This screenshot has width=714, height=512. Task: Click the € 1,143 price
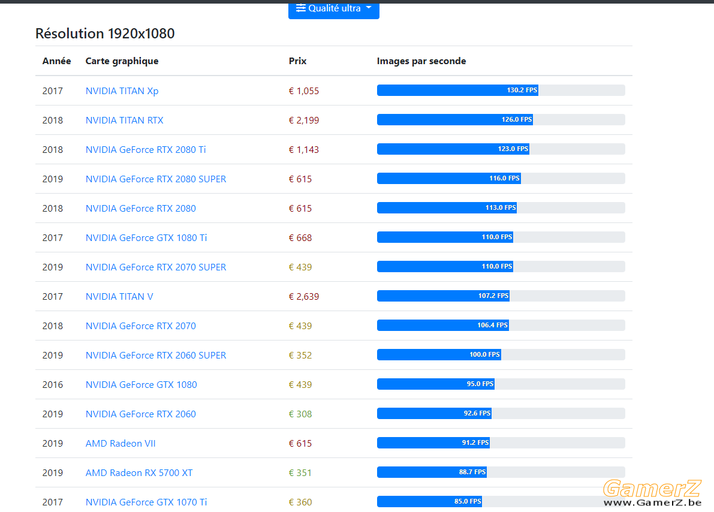304,149
